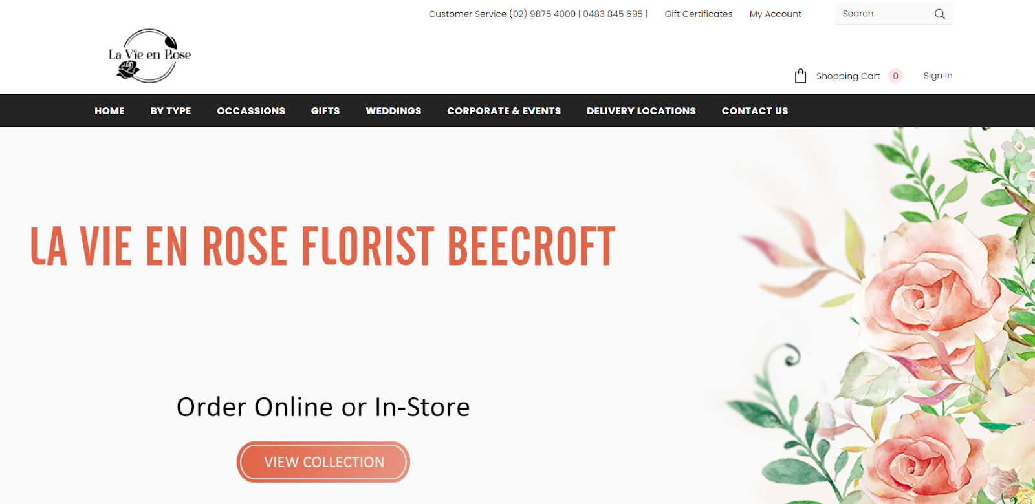Focus the Search input field

pyautogui.click(x=885, y=14)
